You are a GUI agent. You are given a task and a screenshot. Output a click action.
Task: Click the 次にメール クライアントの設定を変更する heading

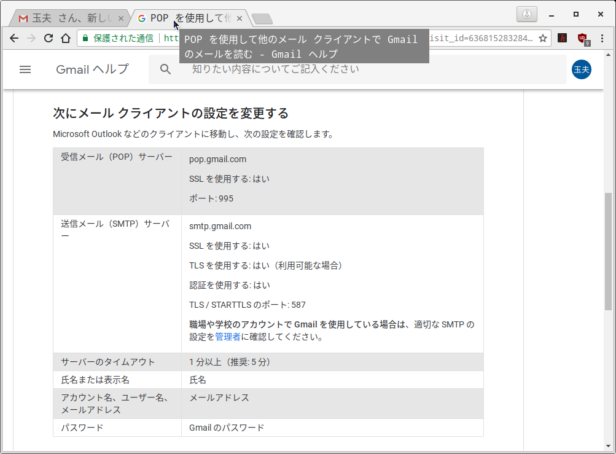click(171, 113)
